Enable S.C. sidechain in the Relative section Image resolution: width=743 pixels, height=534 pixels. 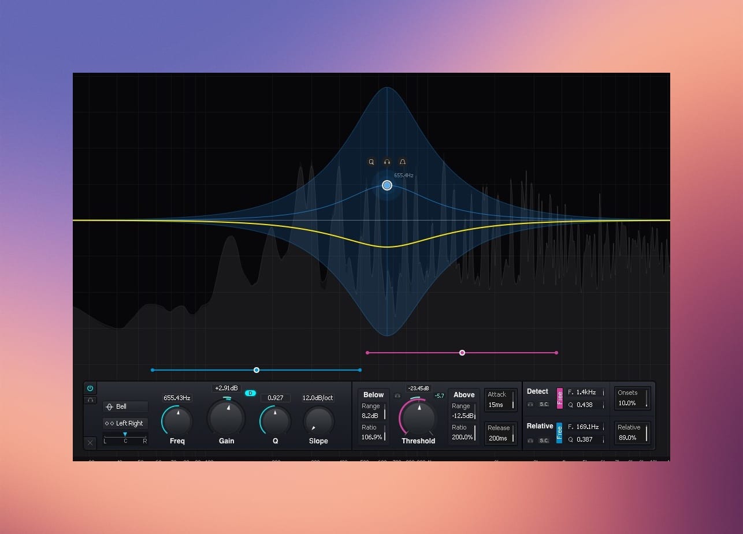(544, 440)
